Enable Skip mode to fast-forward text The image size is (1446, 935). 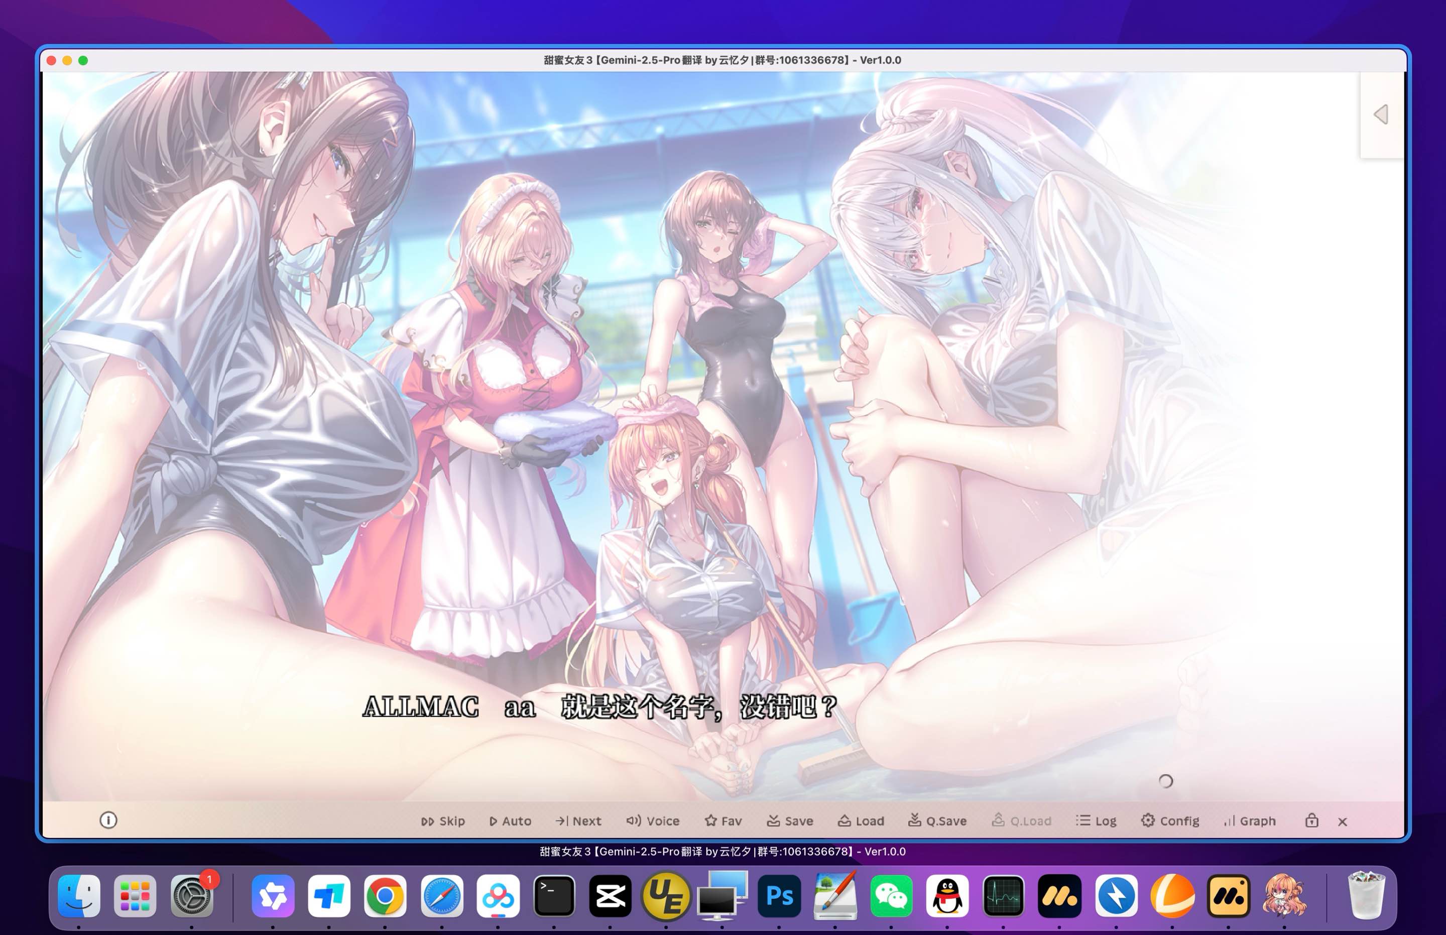pos(442,821)
